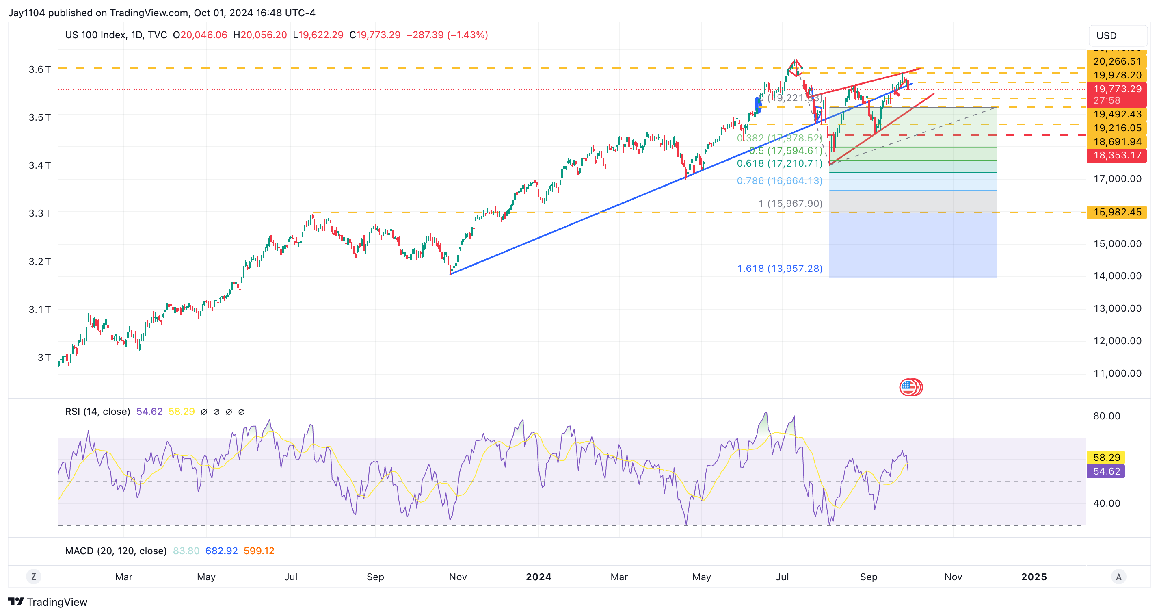Viewport: 1159px width, 616px height.
Task: Click the MACD value 682.92 in blue
Action: click(x=221, y=550)
